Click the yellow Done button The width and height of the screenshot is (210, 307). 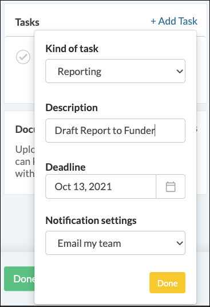(168, 283)
